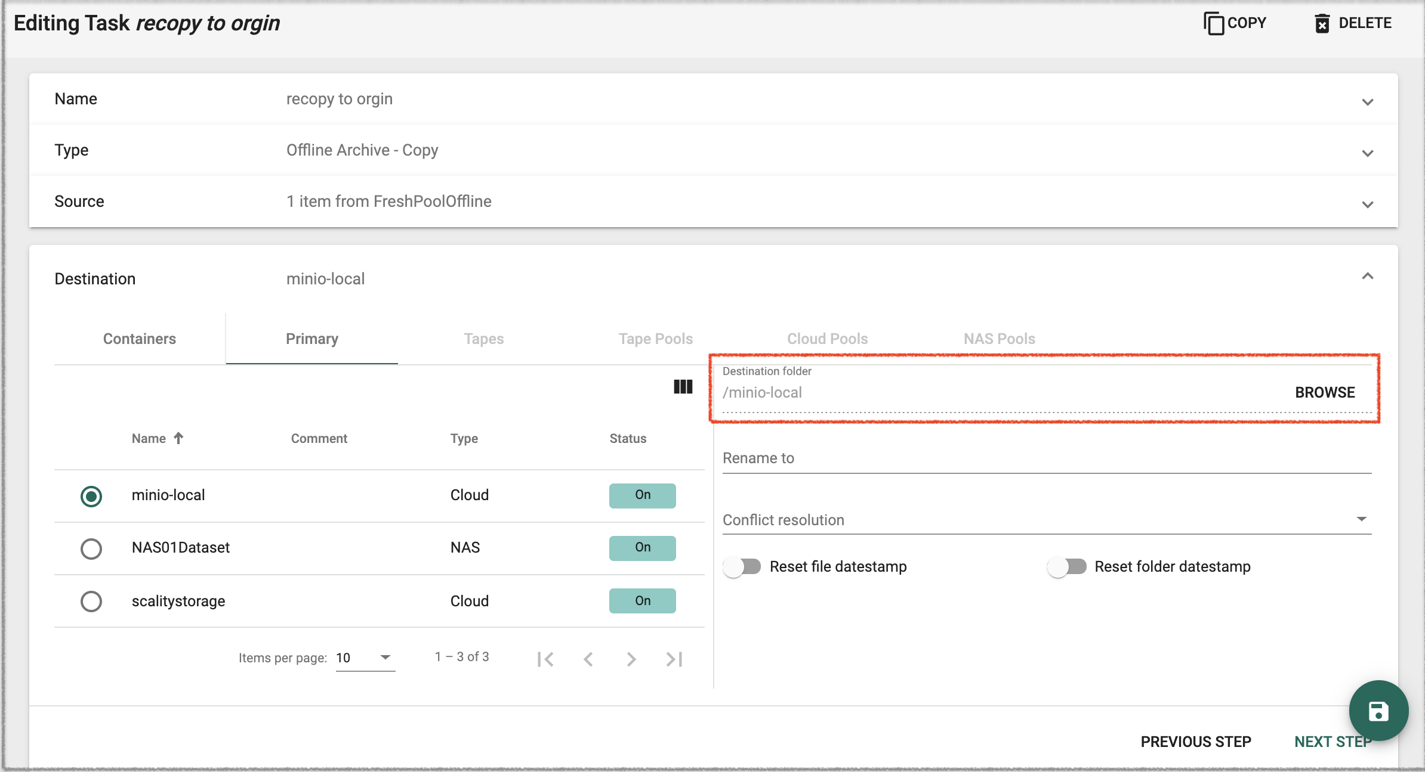The height and width of the screenshot is (772, 1425).
Task: Switch to the NAS Pools tab
Action: tap(1000, 339)
